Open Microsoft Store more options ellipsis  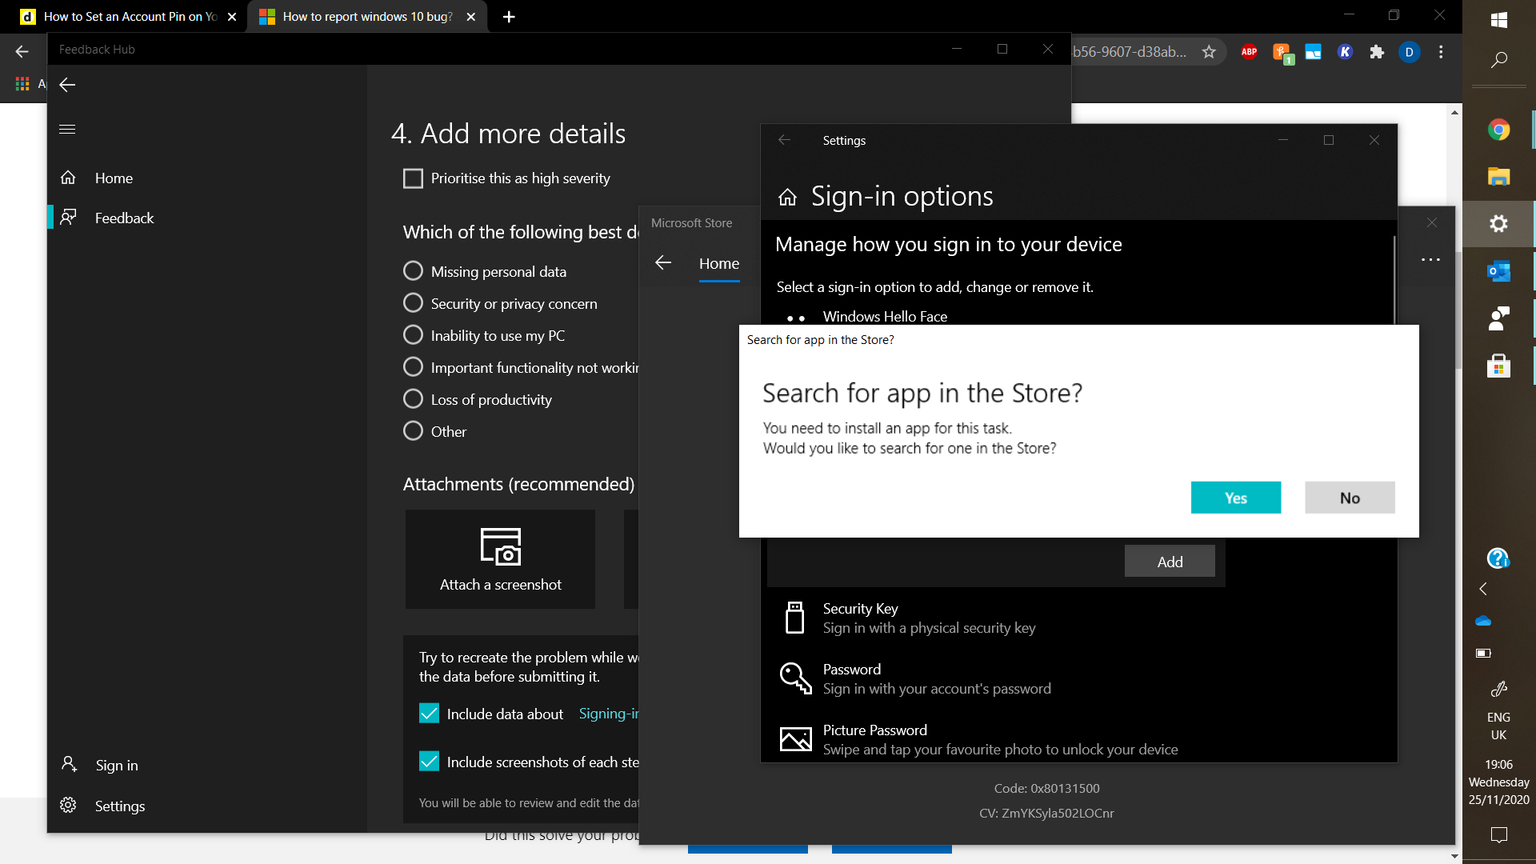coord(1430,260)
